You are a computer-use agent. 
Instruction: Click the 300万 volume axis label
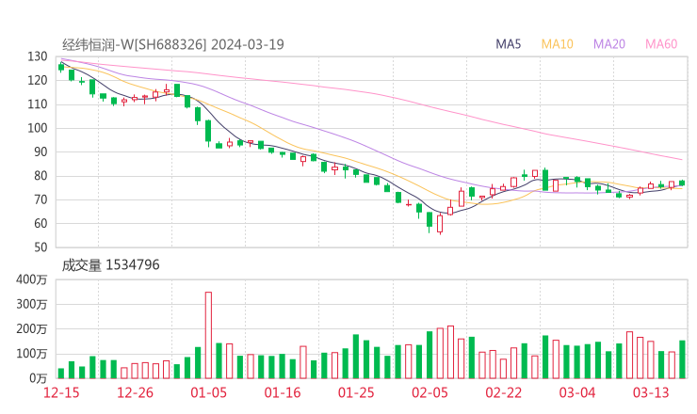[x=31, y=305]
